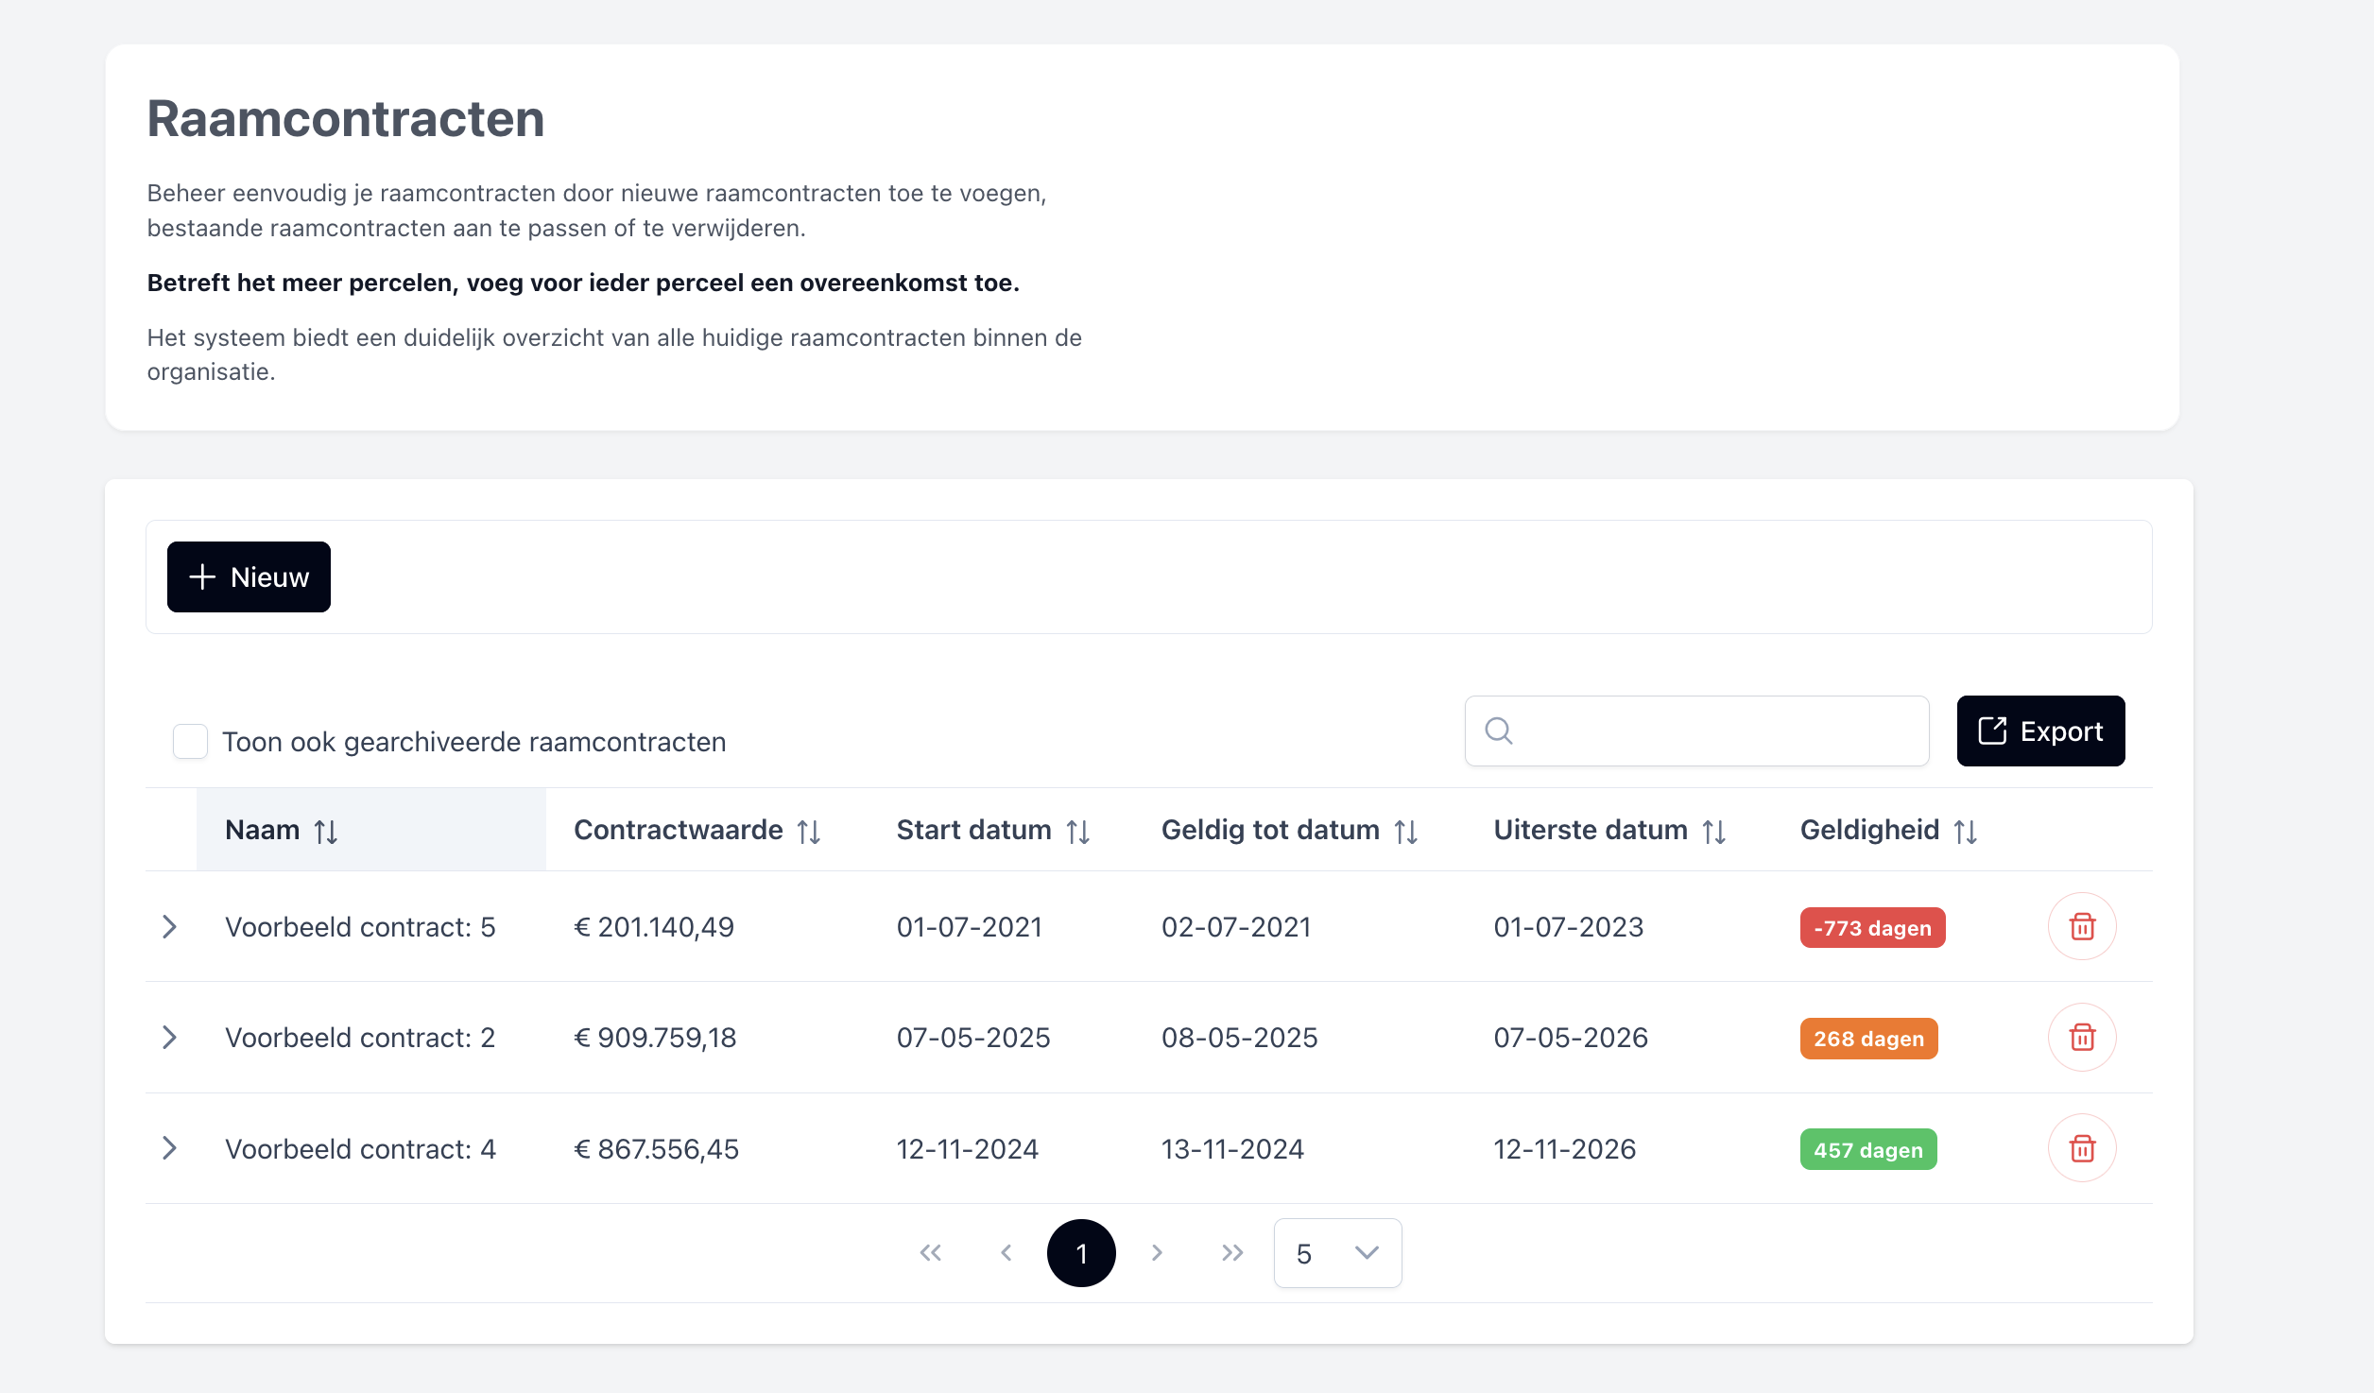Enable Toon ook gearchiveerde raamcontracten checkbox
Image resolution: width=2374 pixels, height=1393 pixels.
[190, 742]
